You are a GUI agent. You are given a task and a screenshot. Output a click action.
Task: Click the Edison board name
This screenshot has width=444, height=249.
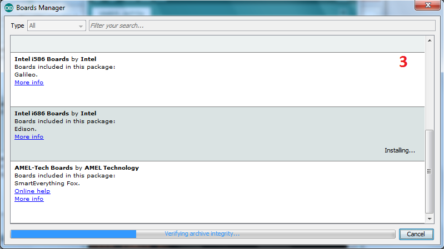(x=26, y=129)
